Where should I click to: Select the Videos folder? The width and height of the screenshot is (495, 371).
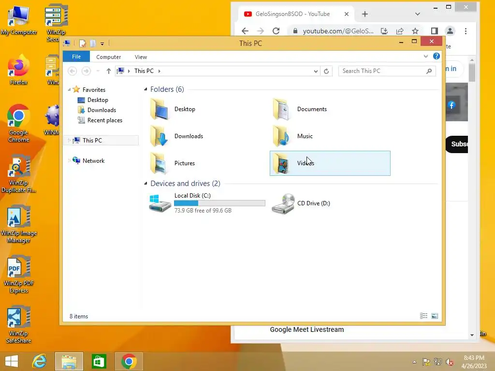tap(330, 163)
